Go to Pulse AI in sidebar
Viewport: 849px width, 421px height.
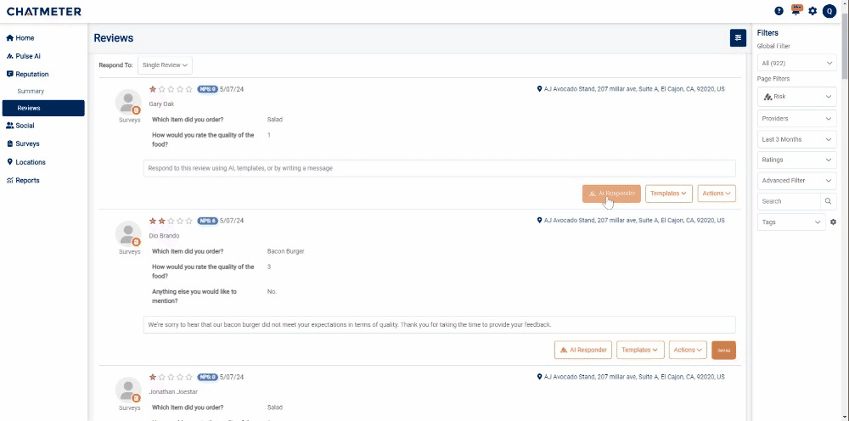[x=29, y=56]
